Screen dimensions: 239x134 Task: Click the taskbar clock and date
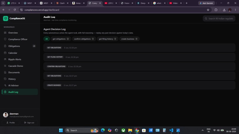point(231,130)
